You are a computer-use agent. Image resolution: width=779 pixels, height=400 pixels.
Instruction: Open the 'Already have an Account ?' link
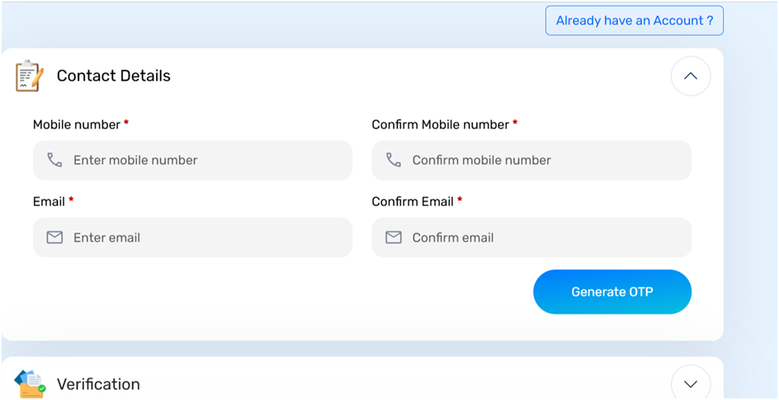[634, 21]
